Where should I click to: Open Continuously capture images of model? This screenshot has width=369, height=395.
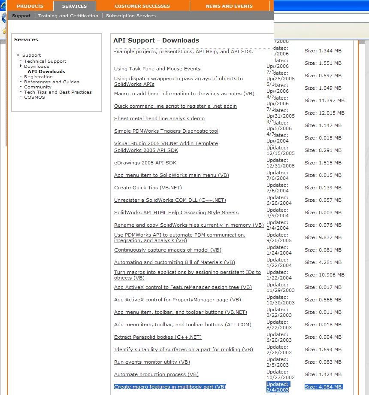(x=168, y=250)
